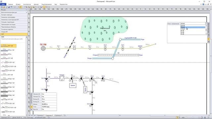Open the Основные надписи stencil

[x=14, y=29]
